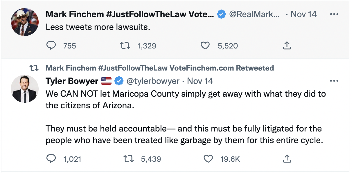Retweet Mark Finchem's tweet

coord(125,46)
